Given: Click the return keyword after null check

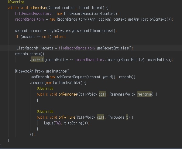Looking at the screenshot, I should (x=60, y=37).
